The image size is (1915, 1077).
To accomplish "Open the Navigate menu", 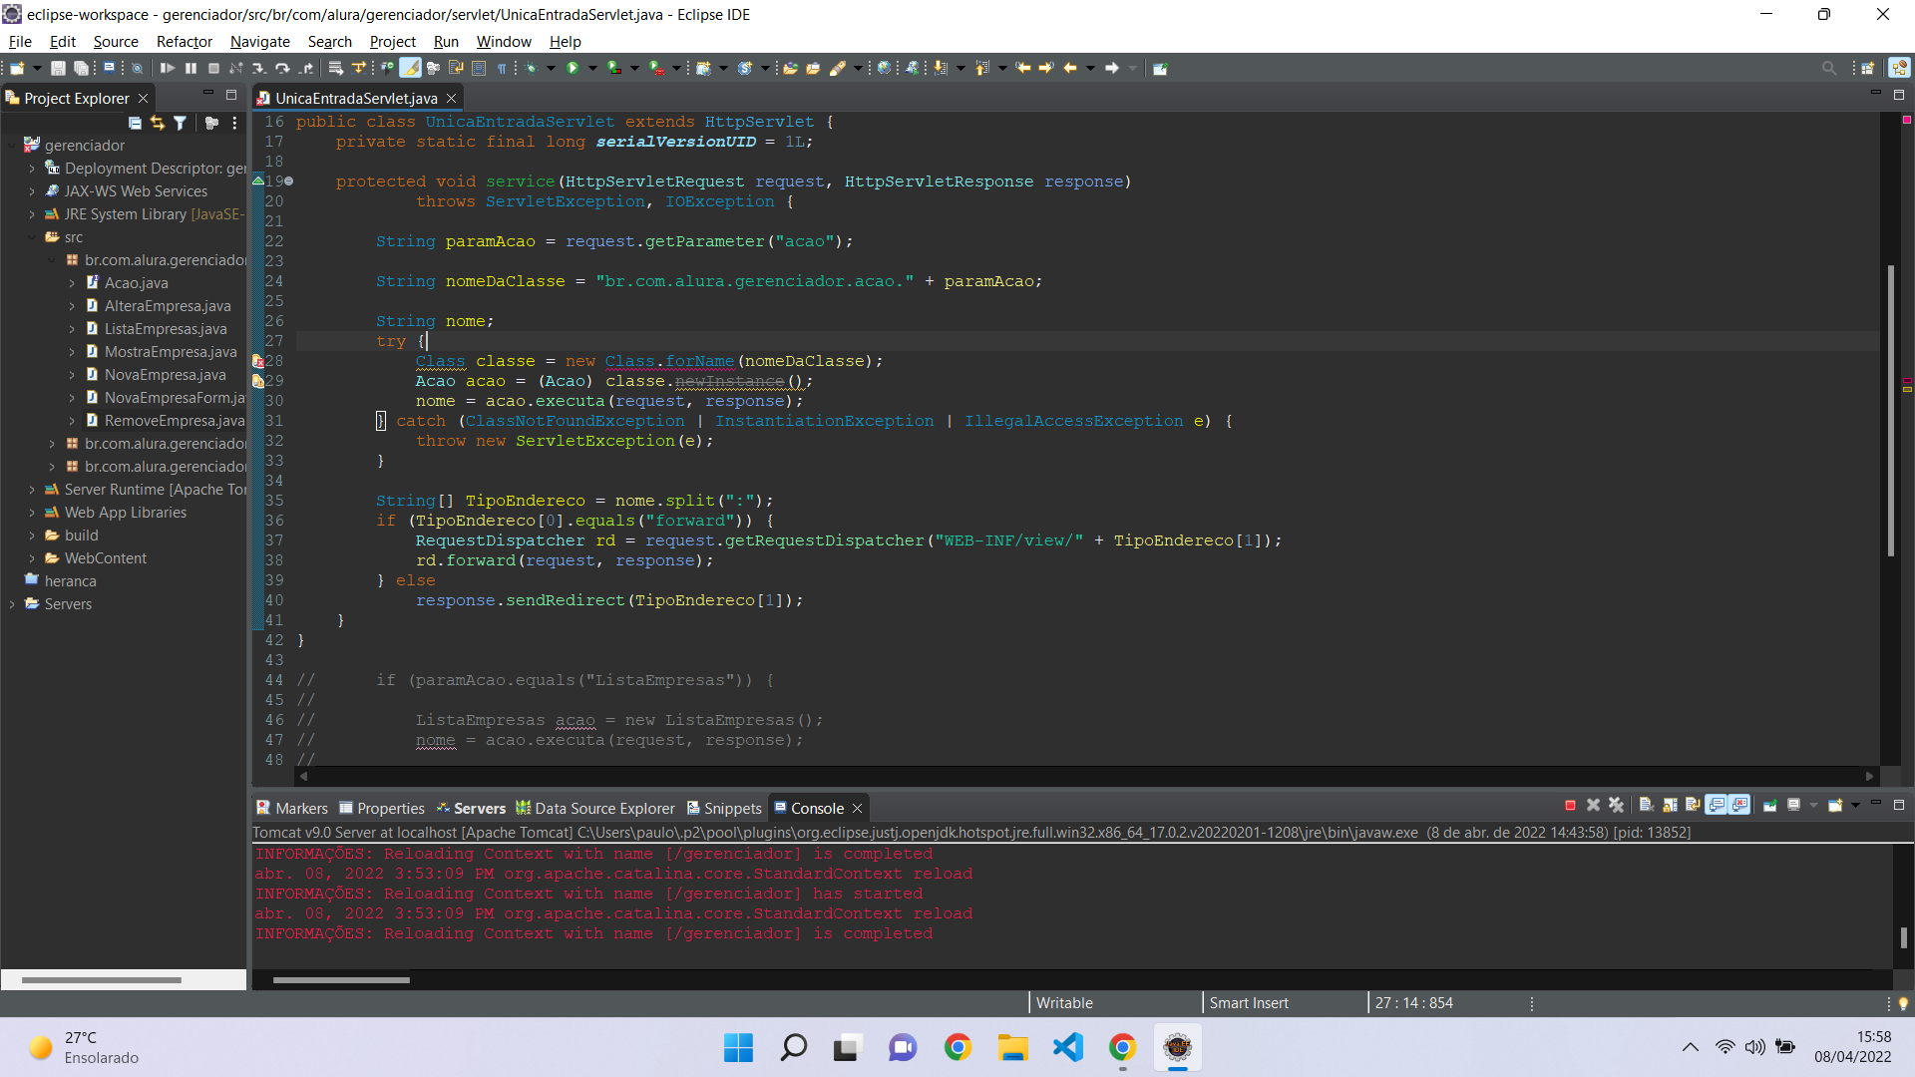I will [x=259, y=42].
